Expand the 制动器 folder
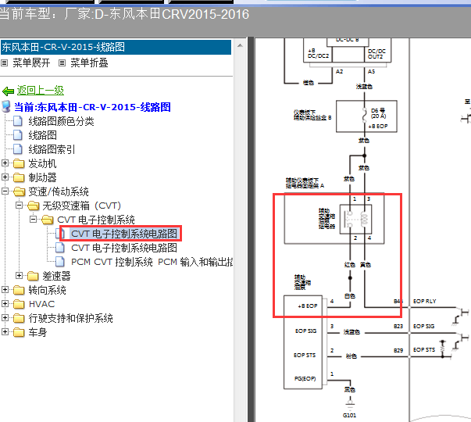The height and width of the screenshot is (422, 471). click(x=5, y=177)
